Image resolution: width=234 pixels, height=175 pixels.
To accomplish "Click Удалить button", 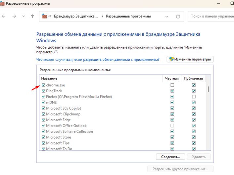I will click(x=199, y=157).
